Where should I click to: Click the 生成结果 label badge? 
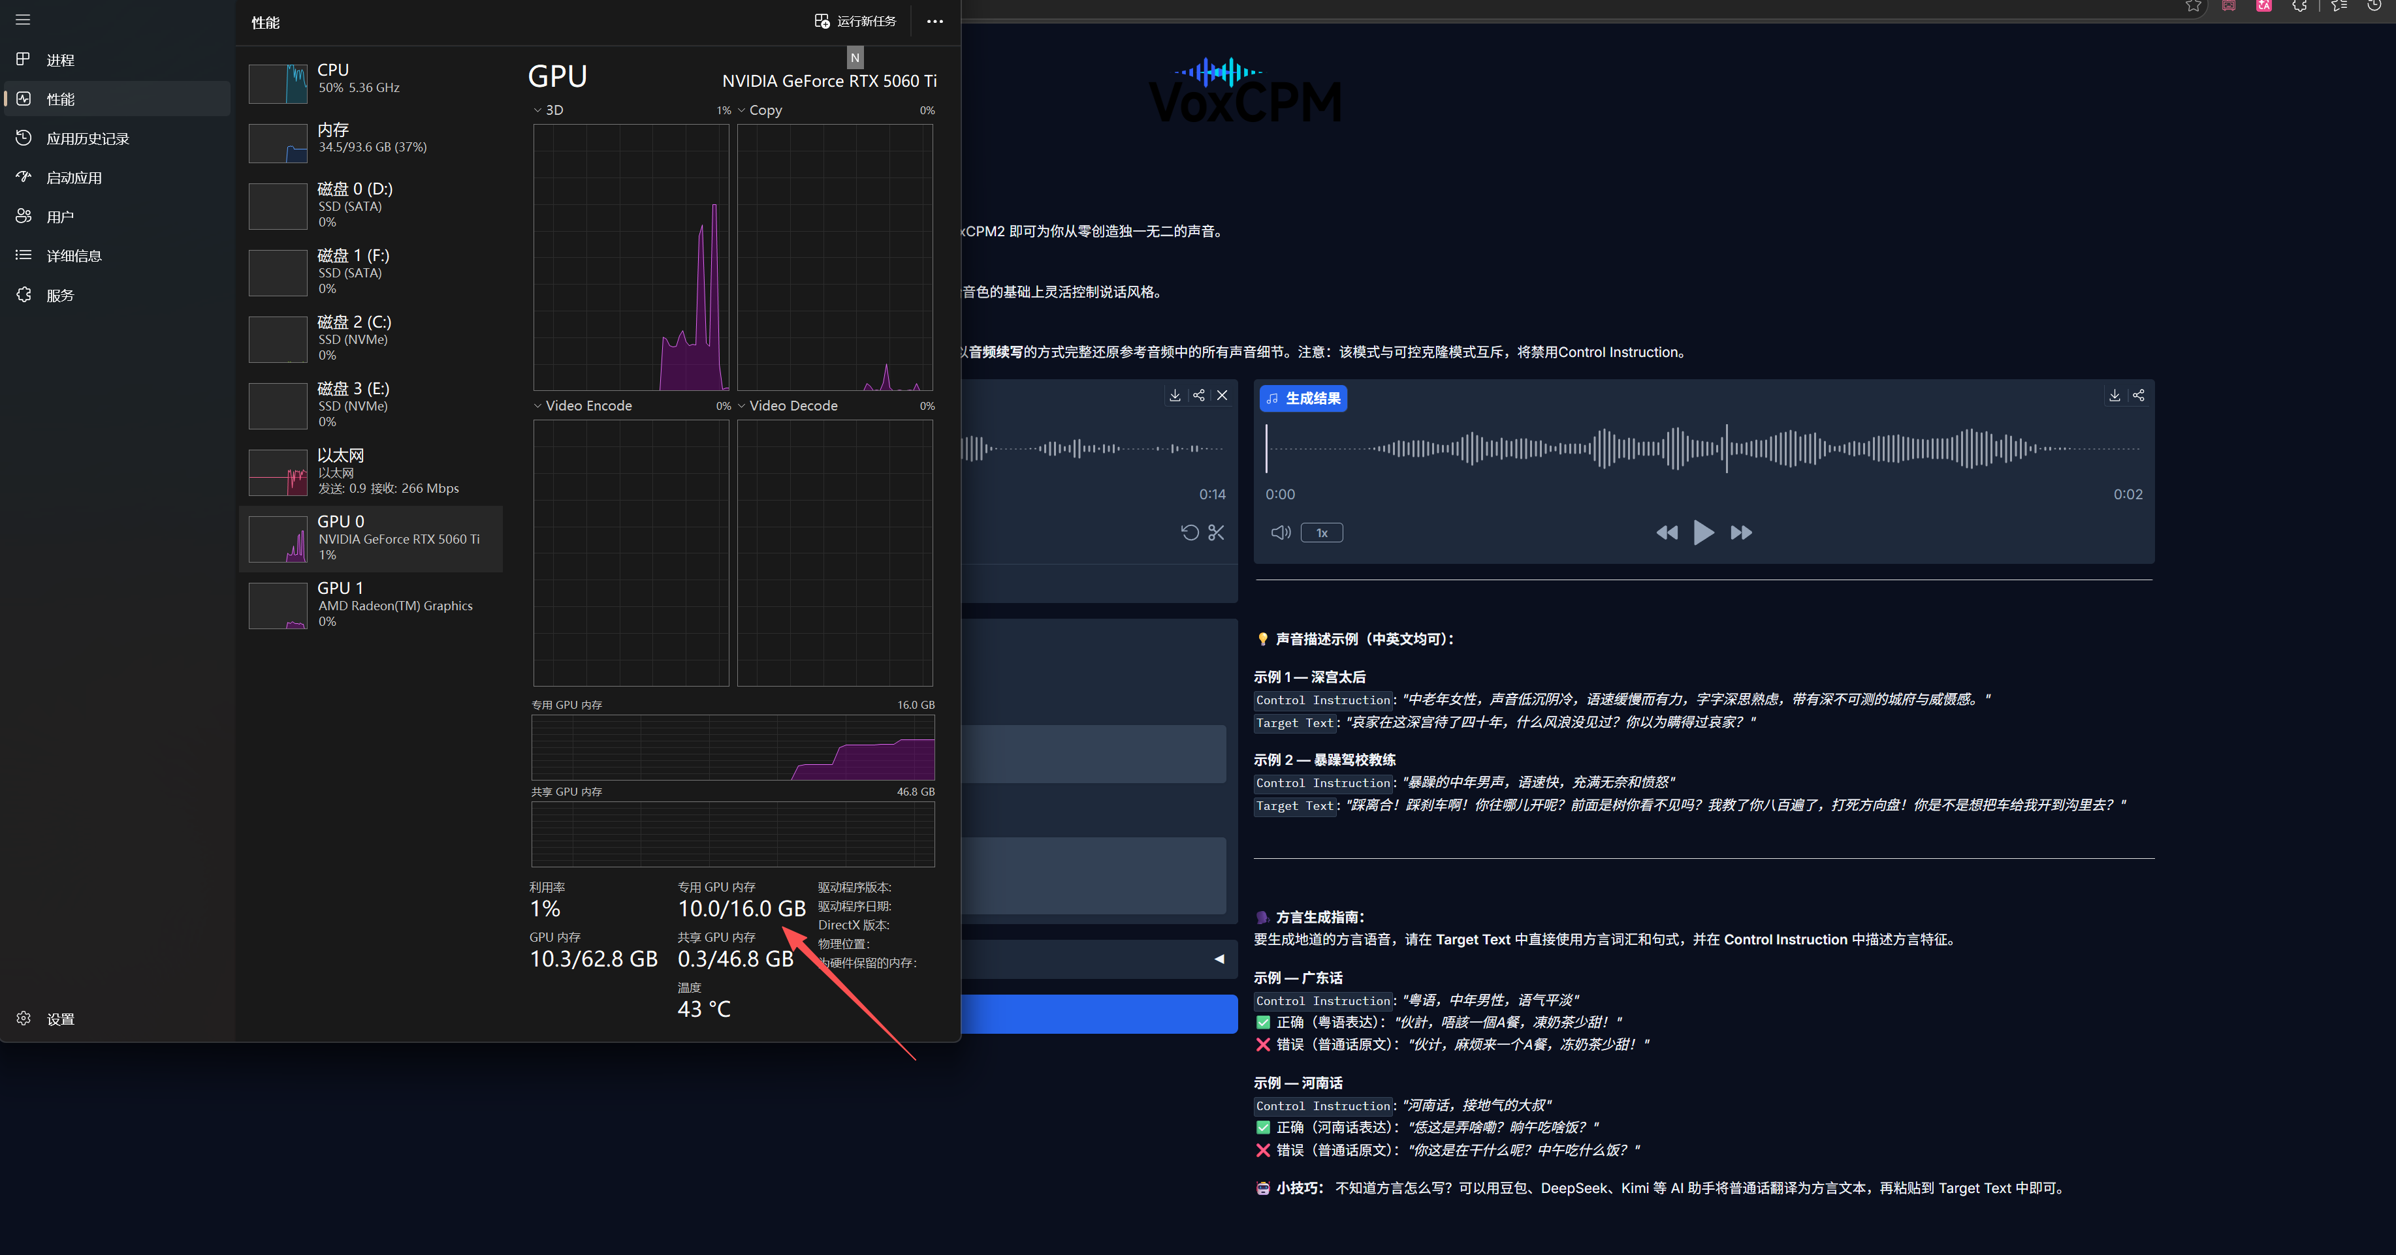[1303, 398]
